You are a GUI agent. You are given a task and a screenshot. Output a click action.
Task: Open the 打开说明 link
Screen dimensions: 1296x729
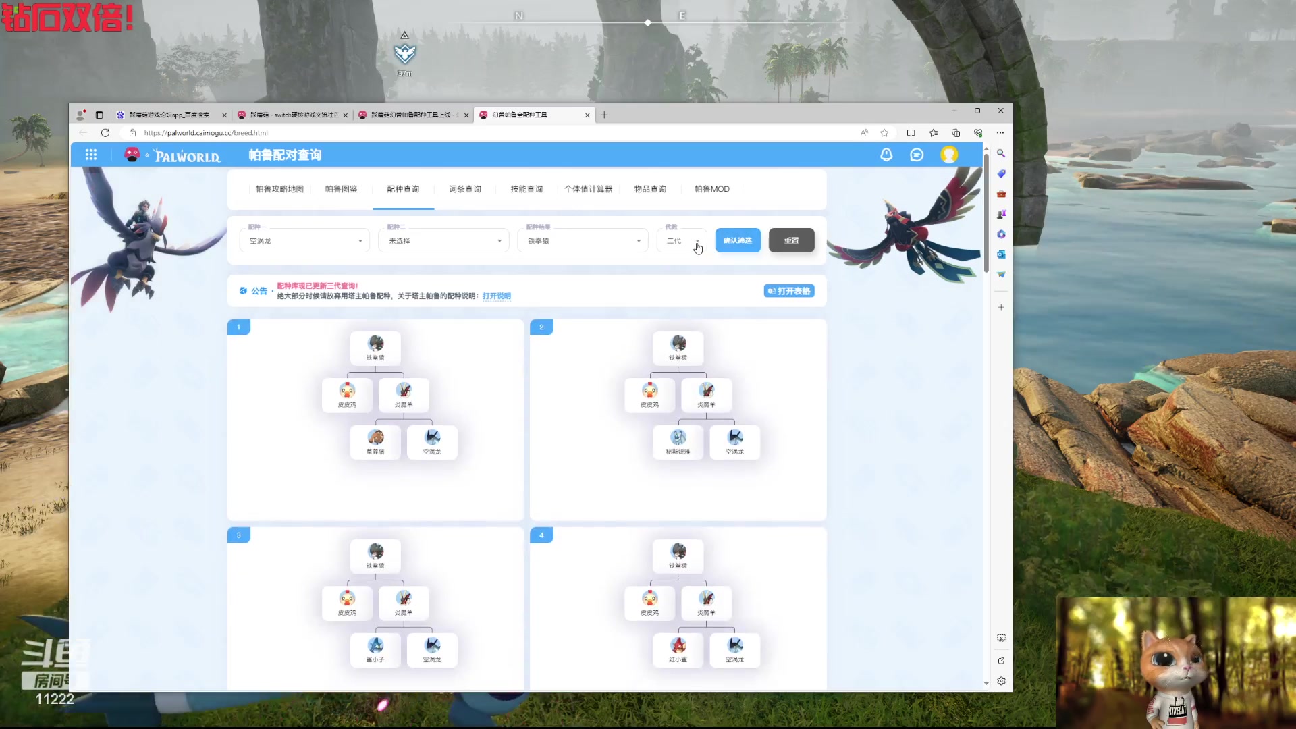point(497,296)
